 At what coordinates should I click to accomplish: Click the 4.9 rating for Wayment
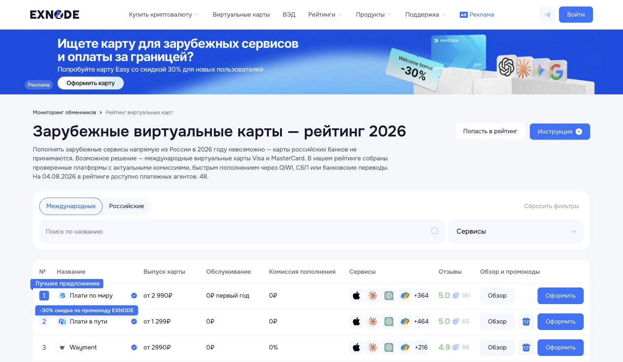point(444,347)
